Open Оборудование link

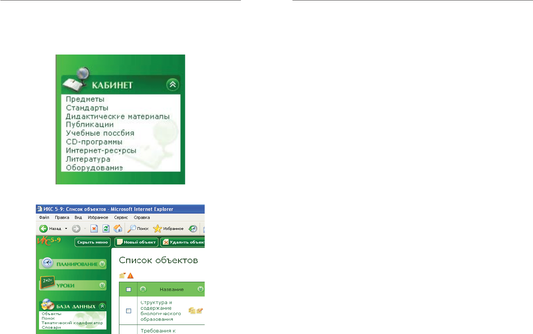point(94,168)
